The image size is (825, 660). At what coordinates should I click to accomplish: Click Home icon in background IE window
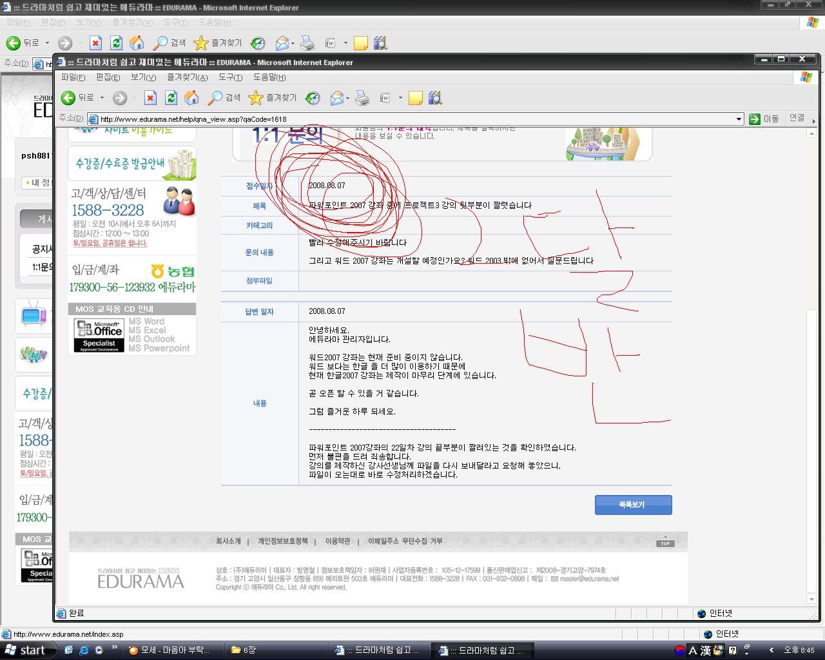pos(137,43)
